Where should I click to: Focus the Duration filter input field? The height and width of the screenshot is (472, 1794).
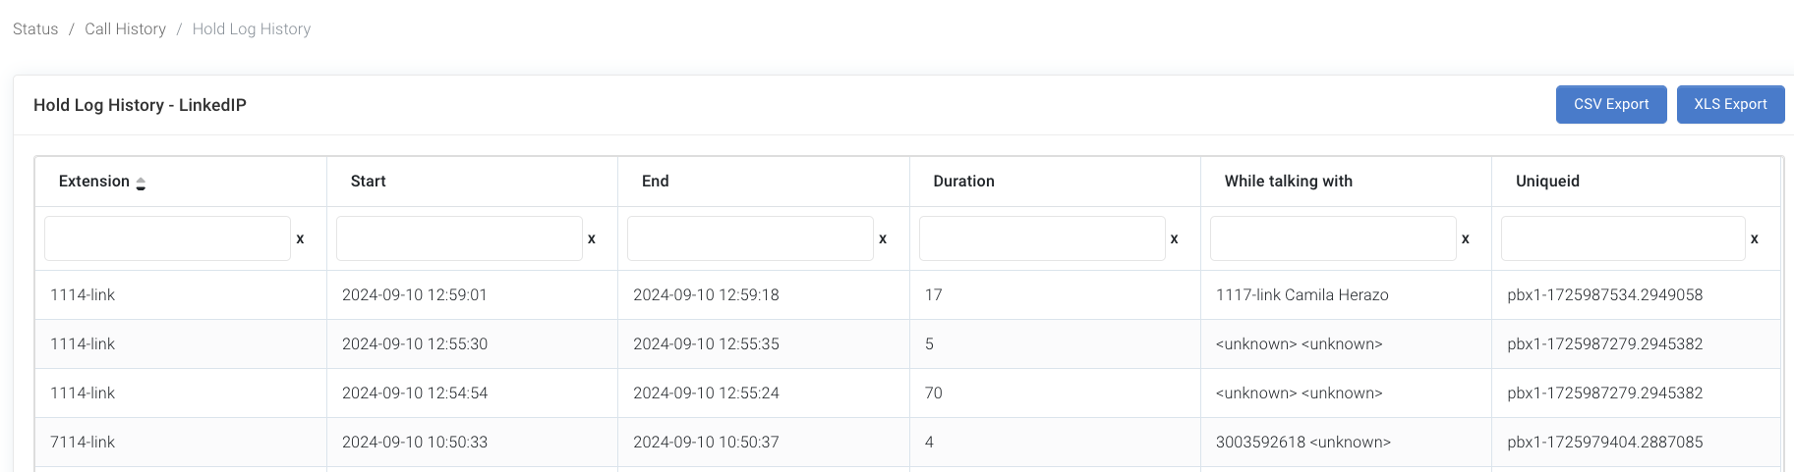pos(1042,238)
